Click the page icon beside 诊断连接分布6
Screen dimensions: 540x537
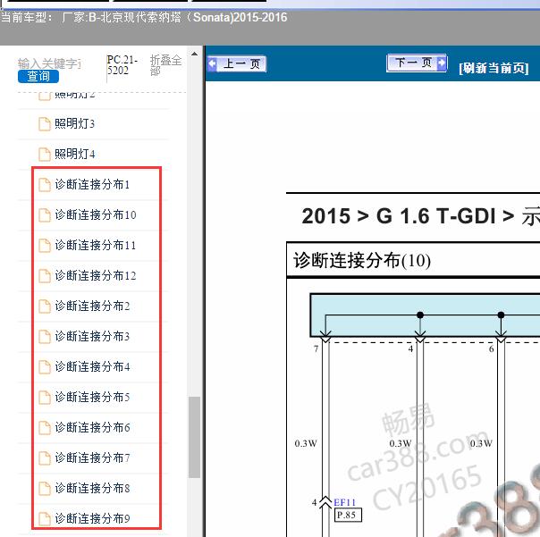click(45, 427)
